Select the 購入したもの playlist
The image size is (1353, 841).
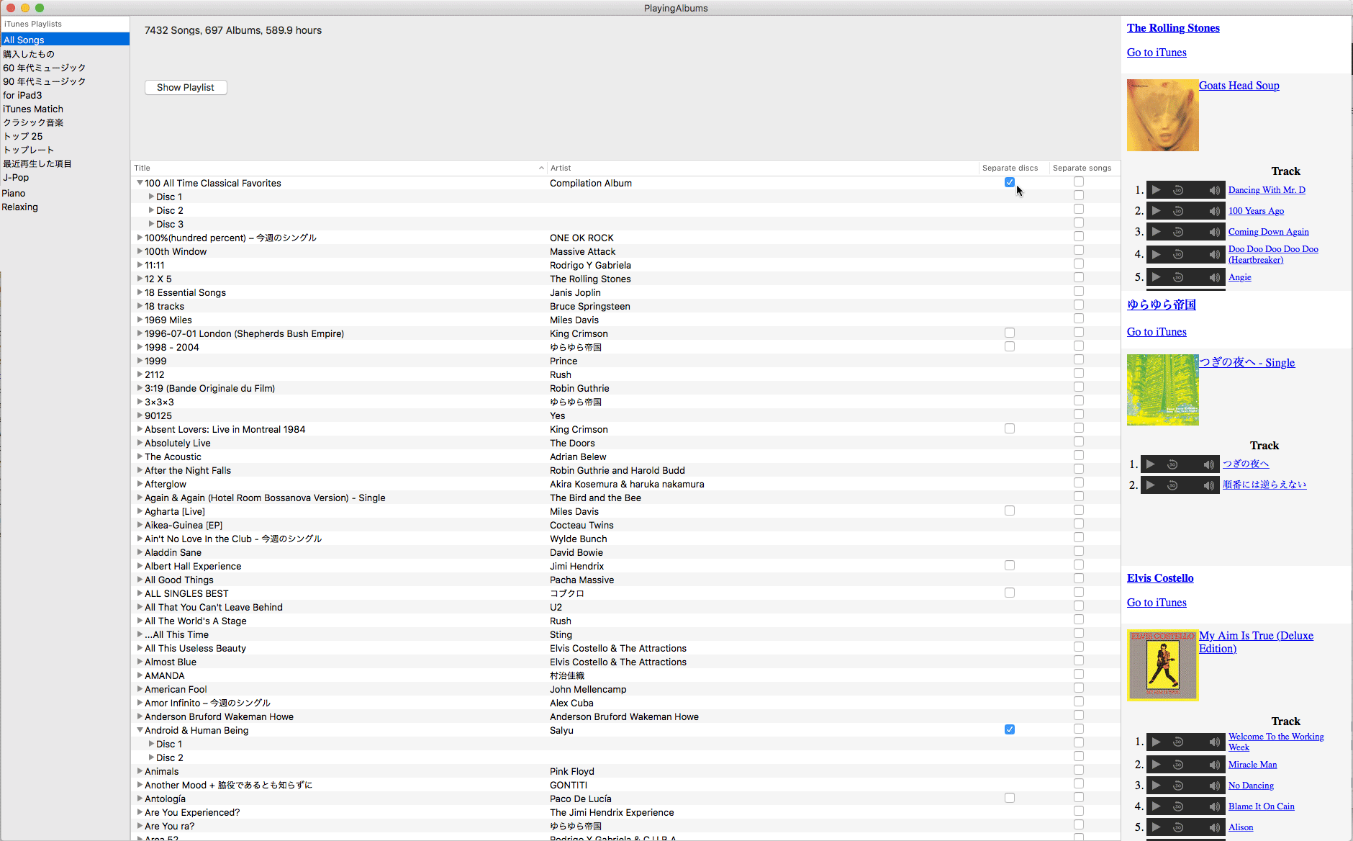click(x=65, y=54)
